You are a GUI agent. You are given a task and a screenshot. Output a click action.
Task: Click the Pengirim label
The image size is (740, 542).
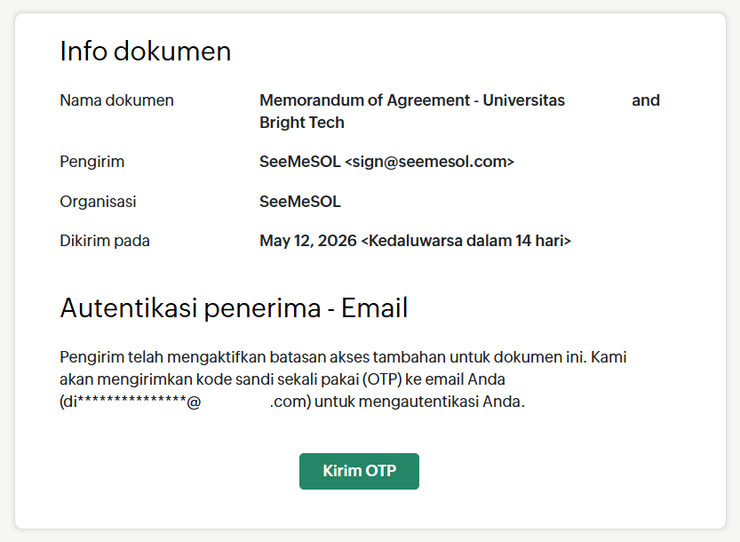click(x=92, y=162)
